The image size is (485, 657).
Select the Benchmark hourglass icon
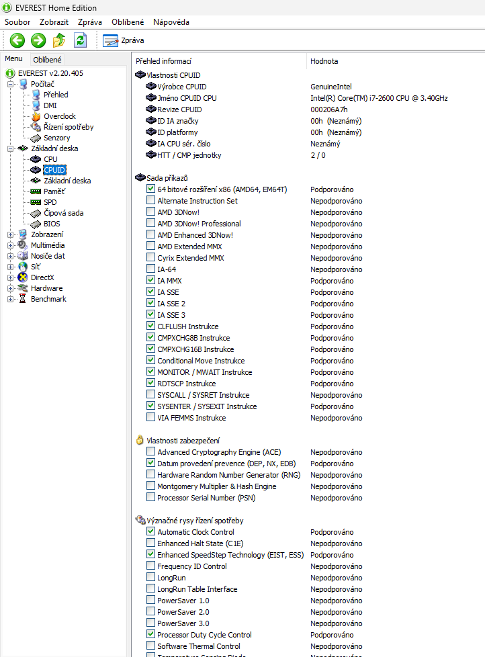(23, 299)
